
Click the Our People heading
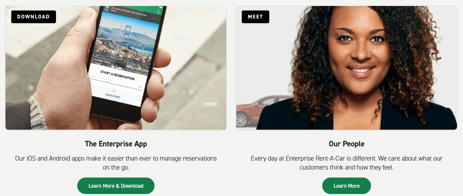click(x=346, y=144)
